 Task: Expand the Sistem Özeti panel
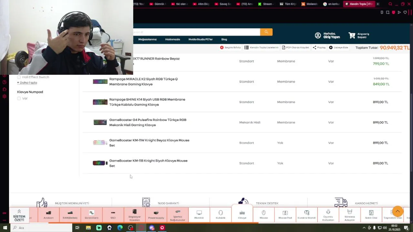(x=19, y=215)
